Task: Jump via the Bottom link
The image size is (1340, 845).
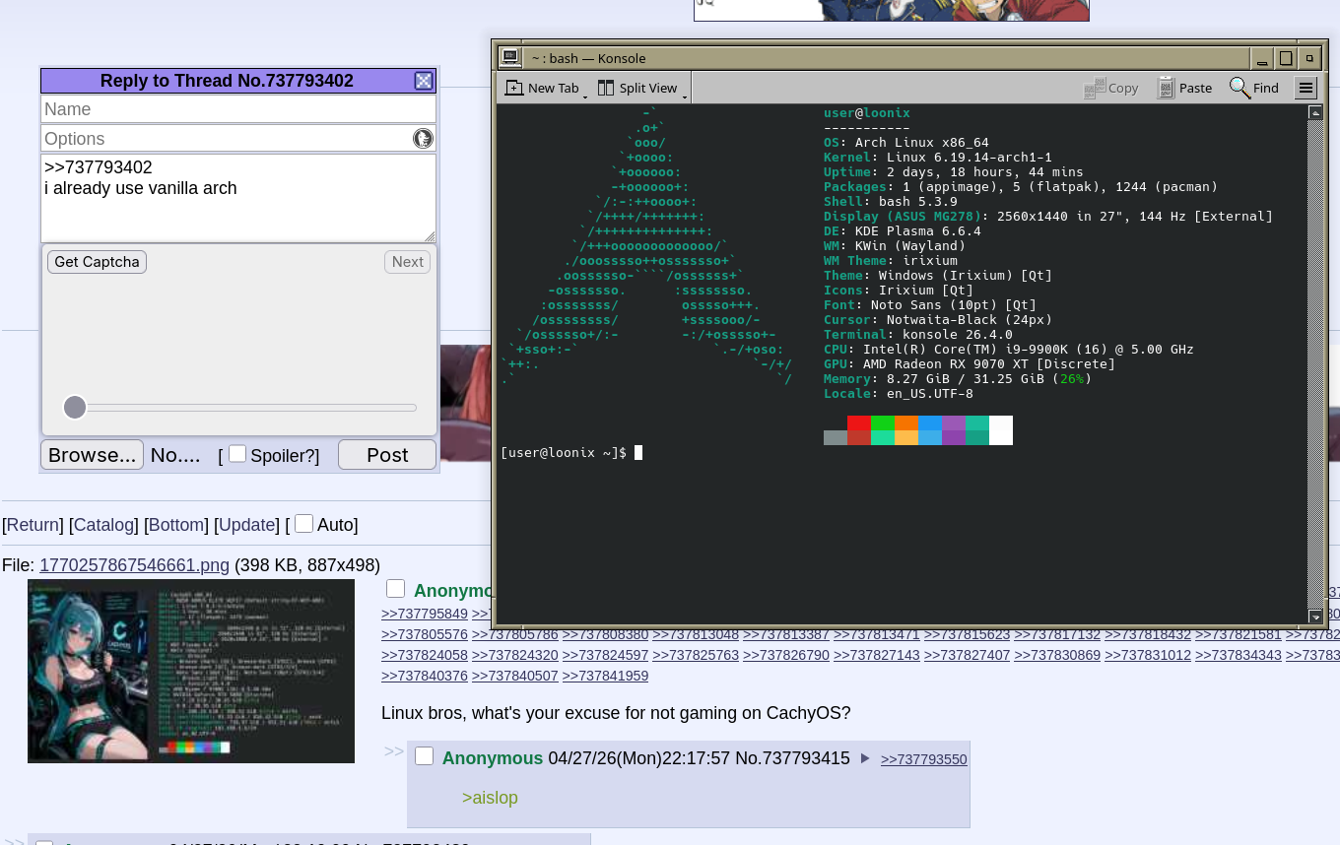Action: (x=176, y=525)
